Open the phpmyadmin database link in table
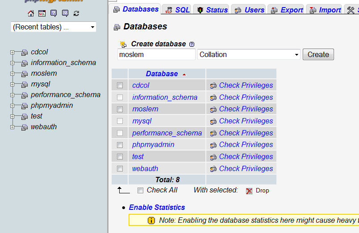Viewport: 359px width, 233px height. [x=153, y=145]
